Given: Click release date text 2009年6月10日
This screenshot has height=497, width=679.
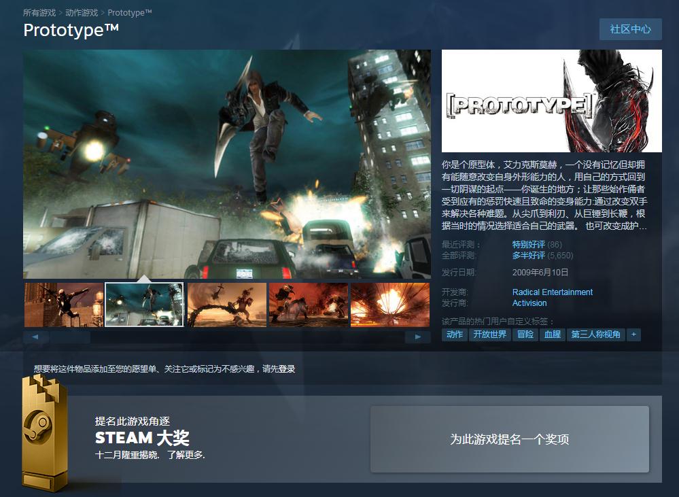Looking at the screenshot, I should [x=540, y=273].
